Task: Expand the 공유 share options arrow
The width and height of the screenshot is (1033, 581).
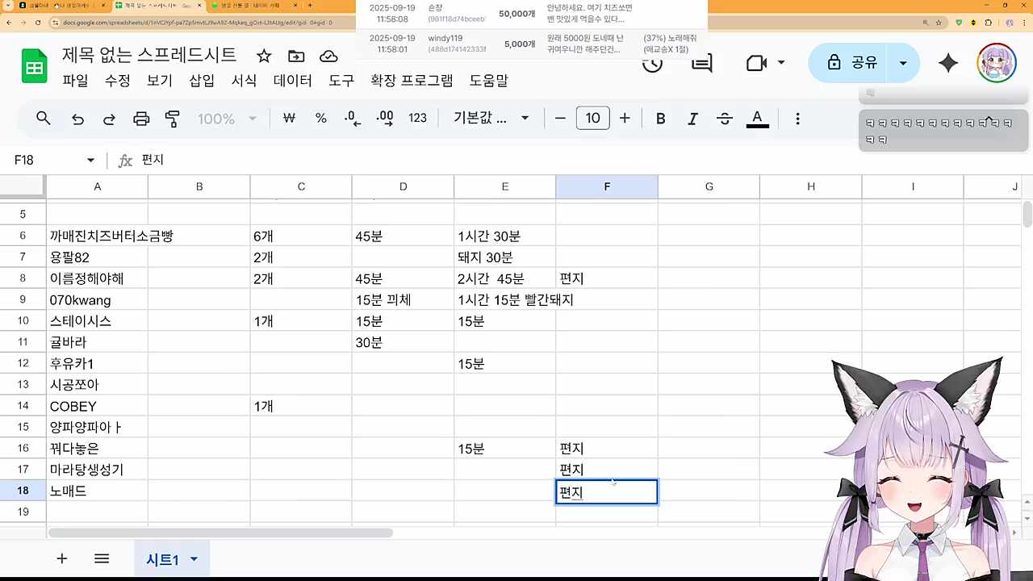Action: 903,63
